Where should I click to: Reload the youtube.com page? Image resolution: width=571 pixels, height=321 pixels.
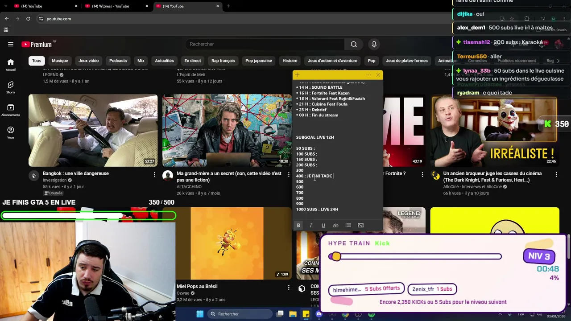tap(28, 19)
